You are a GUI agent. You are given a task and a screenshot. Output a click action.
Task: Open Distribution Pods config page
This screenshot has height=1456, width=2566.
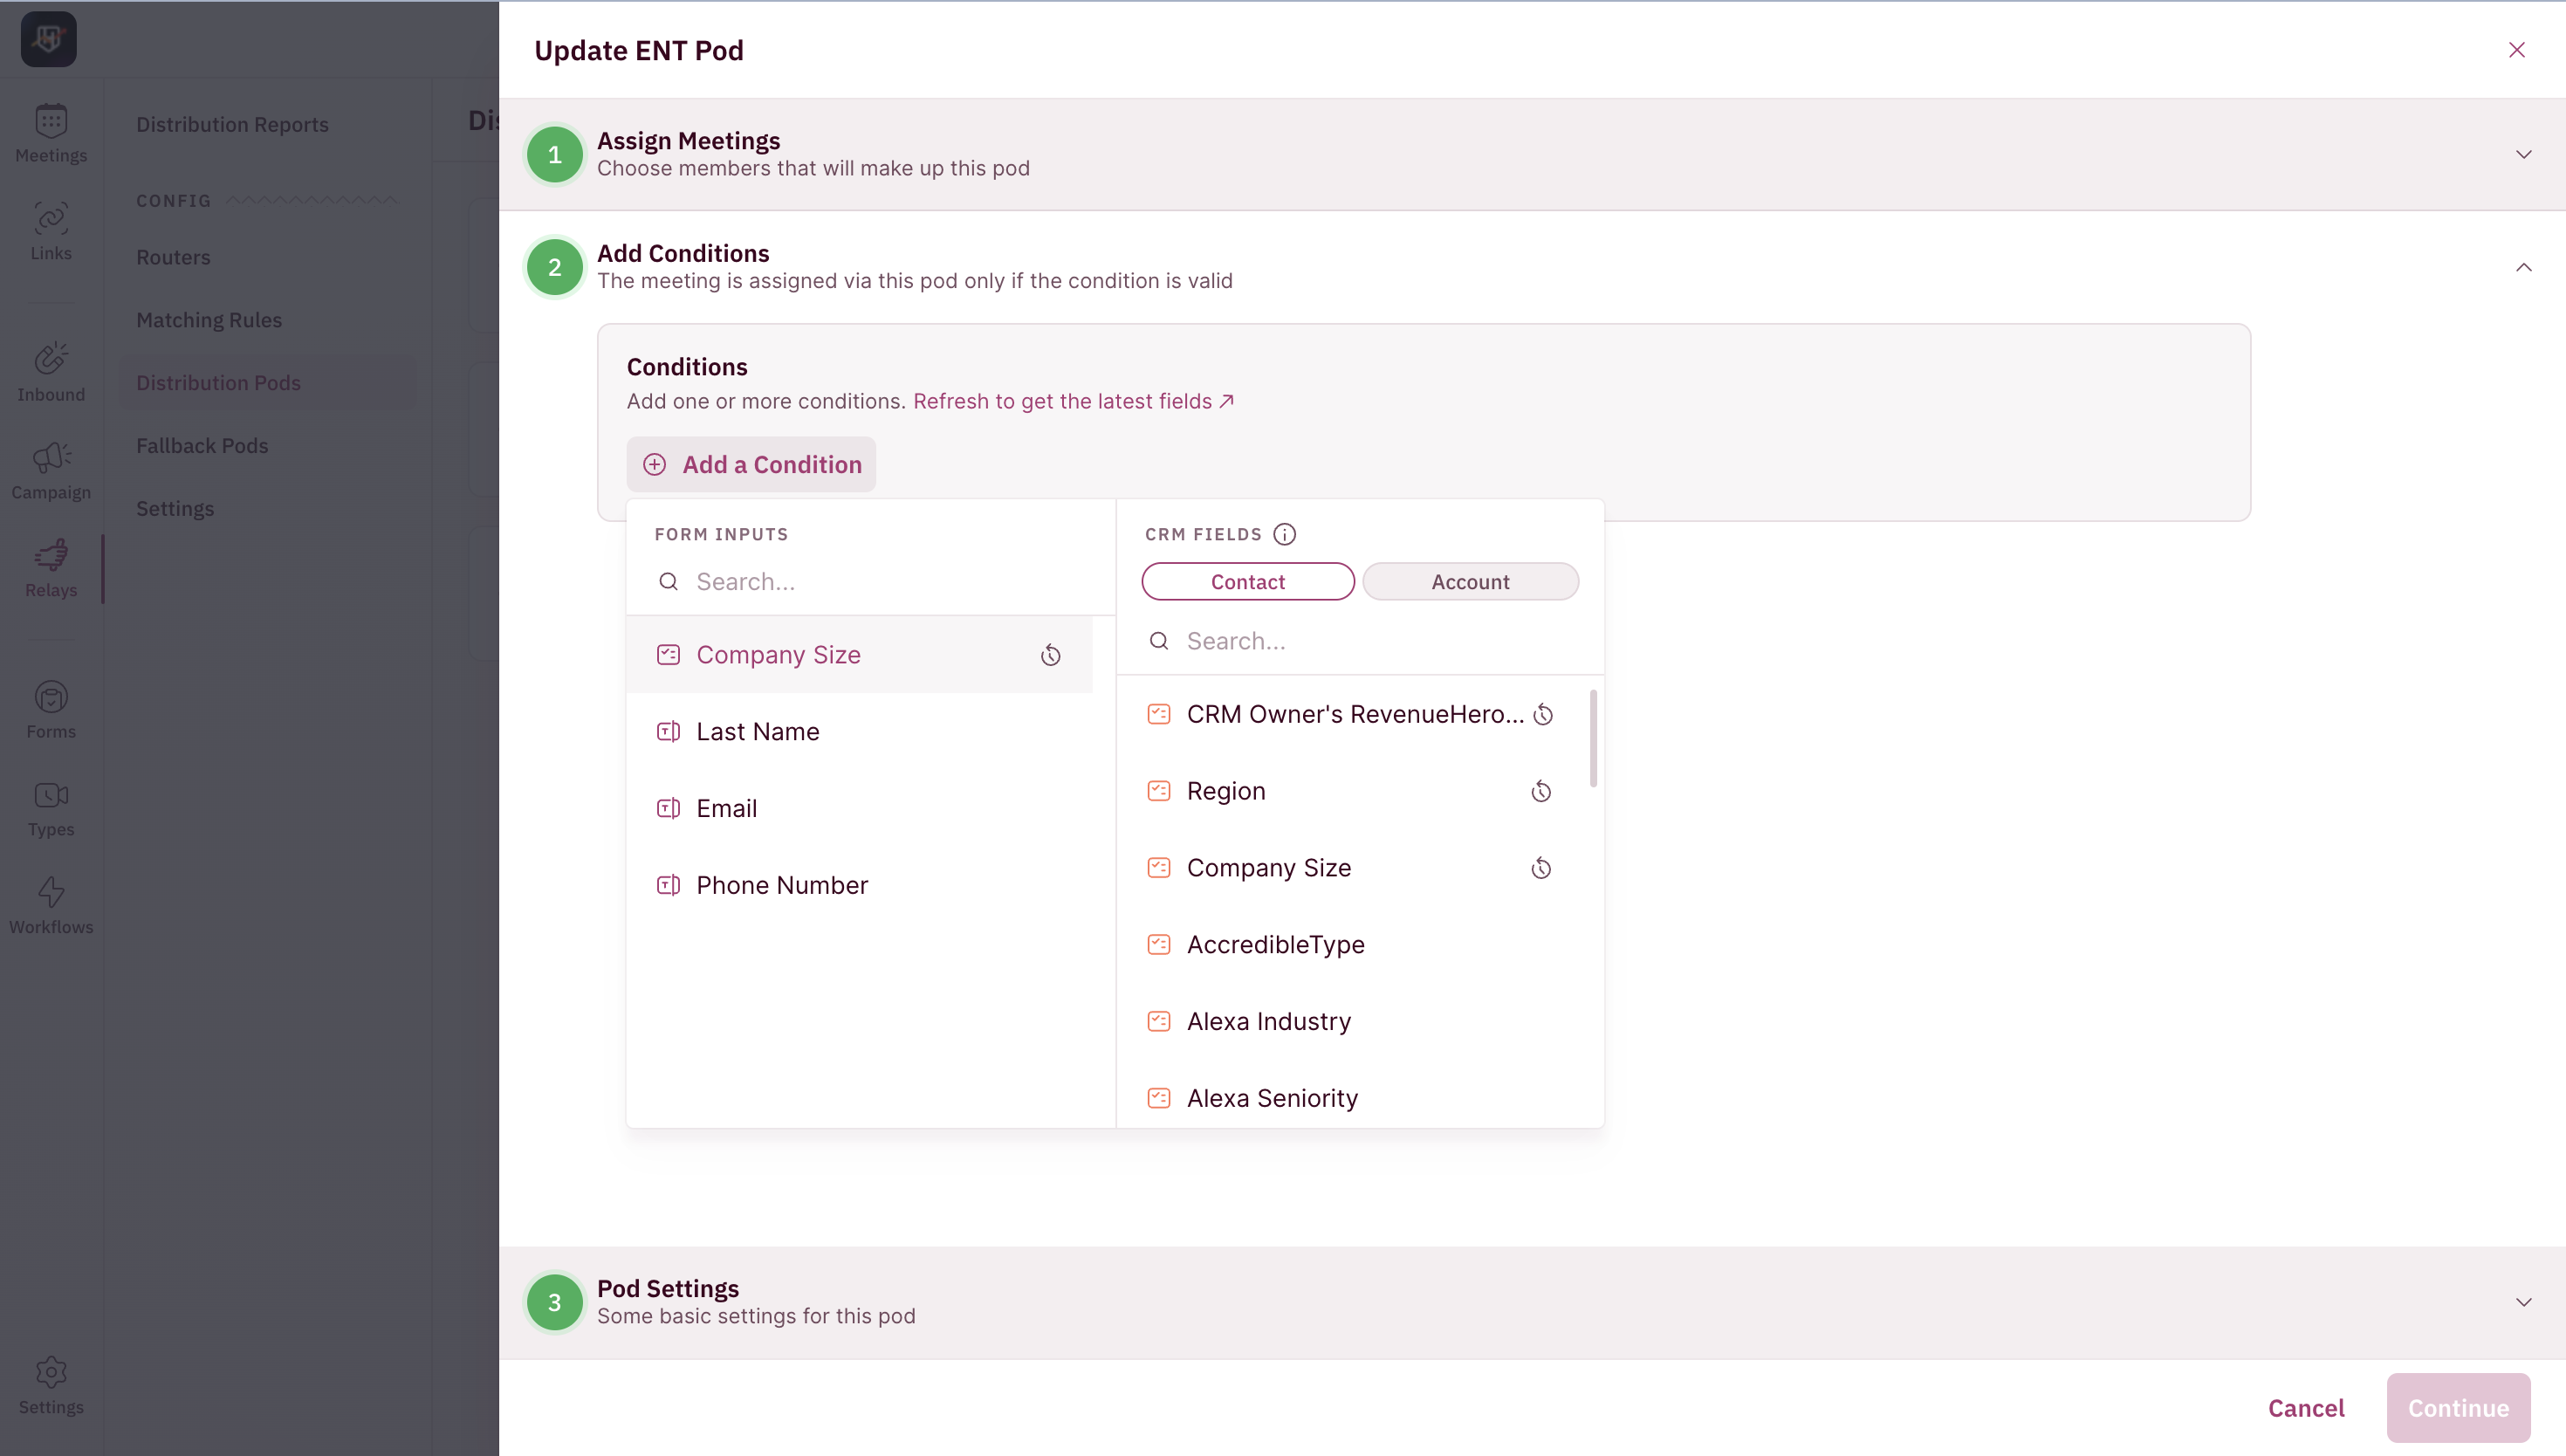(268, 382)
